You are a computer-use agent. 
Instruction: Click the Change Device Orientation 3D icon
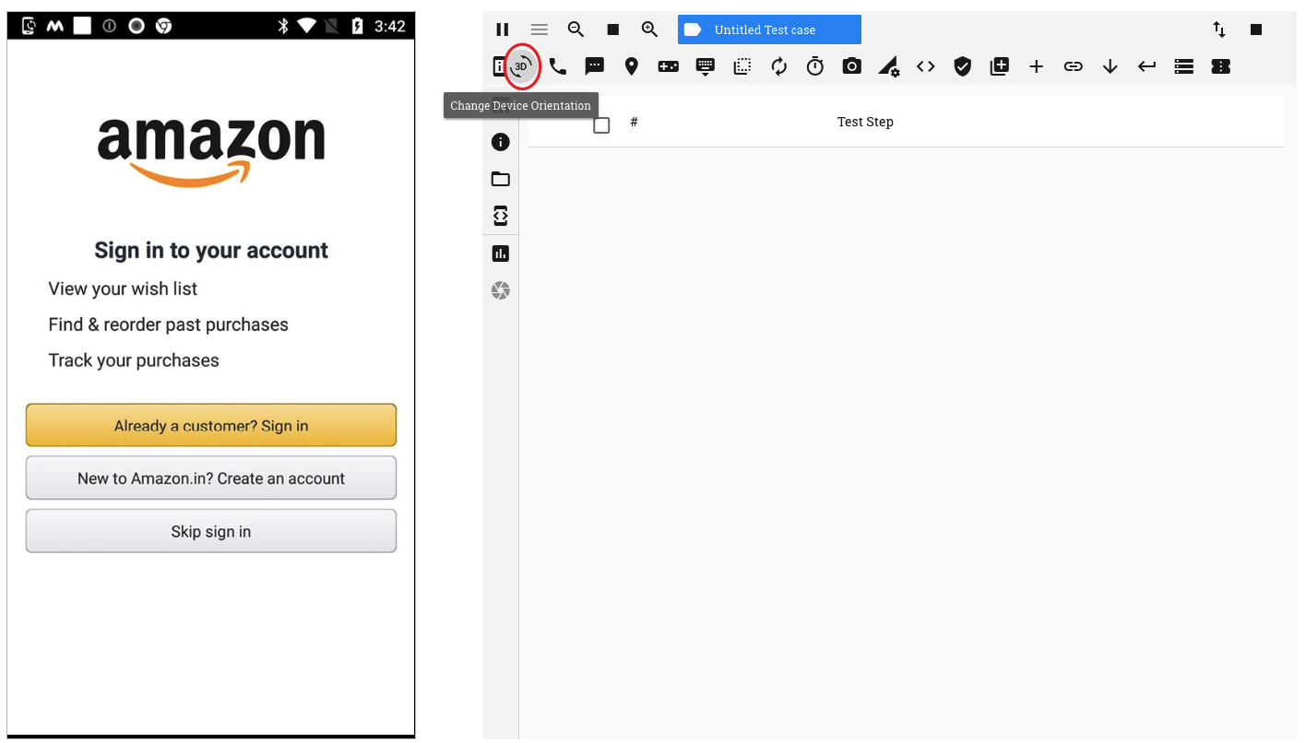pyautogui.click(x=521, y=66)
